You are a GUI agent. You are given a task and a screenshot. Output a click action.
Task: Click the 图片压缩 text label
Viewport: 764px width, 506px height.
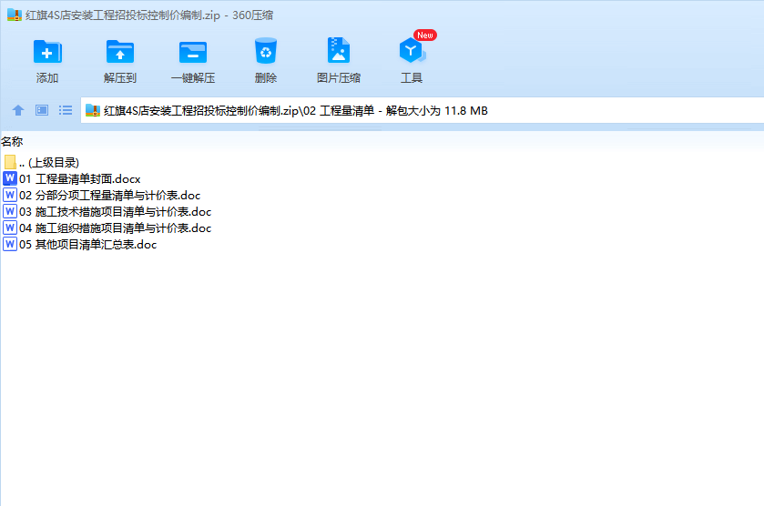[339, 78]
